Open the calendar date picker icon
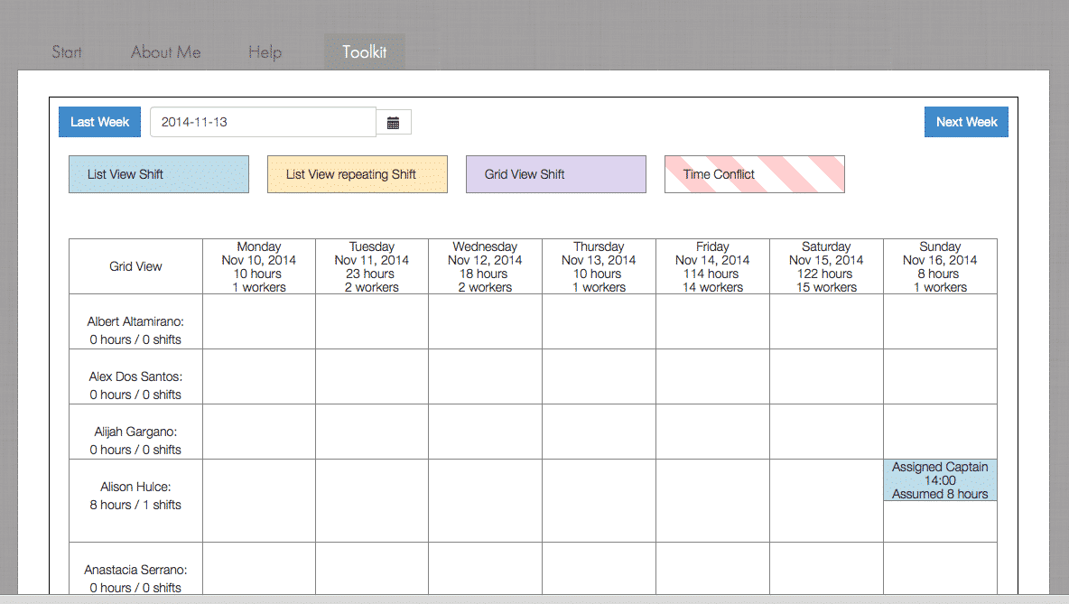 point(394,123)
